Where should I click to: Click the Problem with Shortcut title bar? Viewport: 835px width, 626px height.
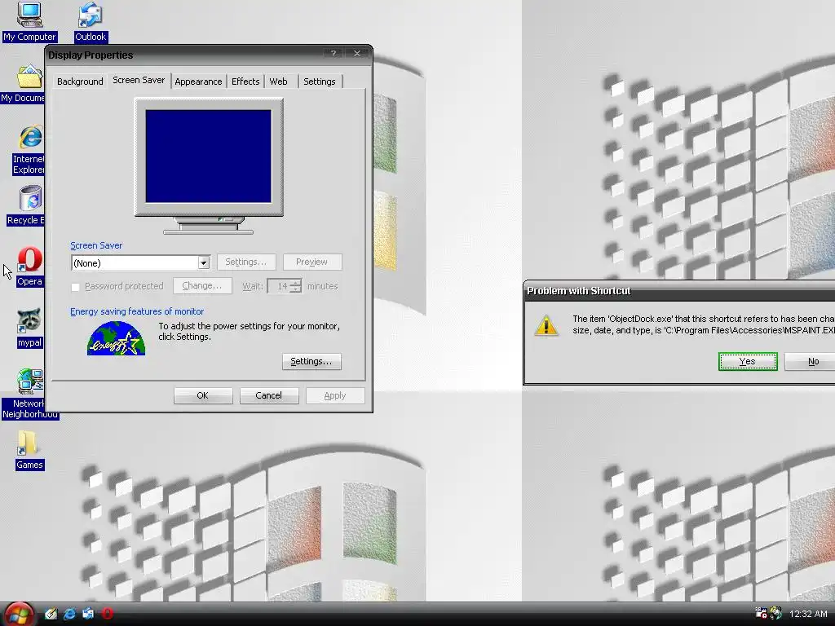coord(679,291)
